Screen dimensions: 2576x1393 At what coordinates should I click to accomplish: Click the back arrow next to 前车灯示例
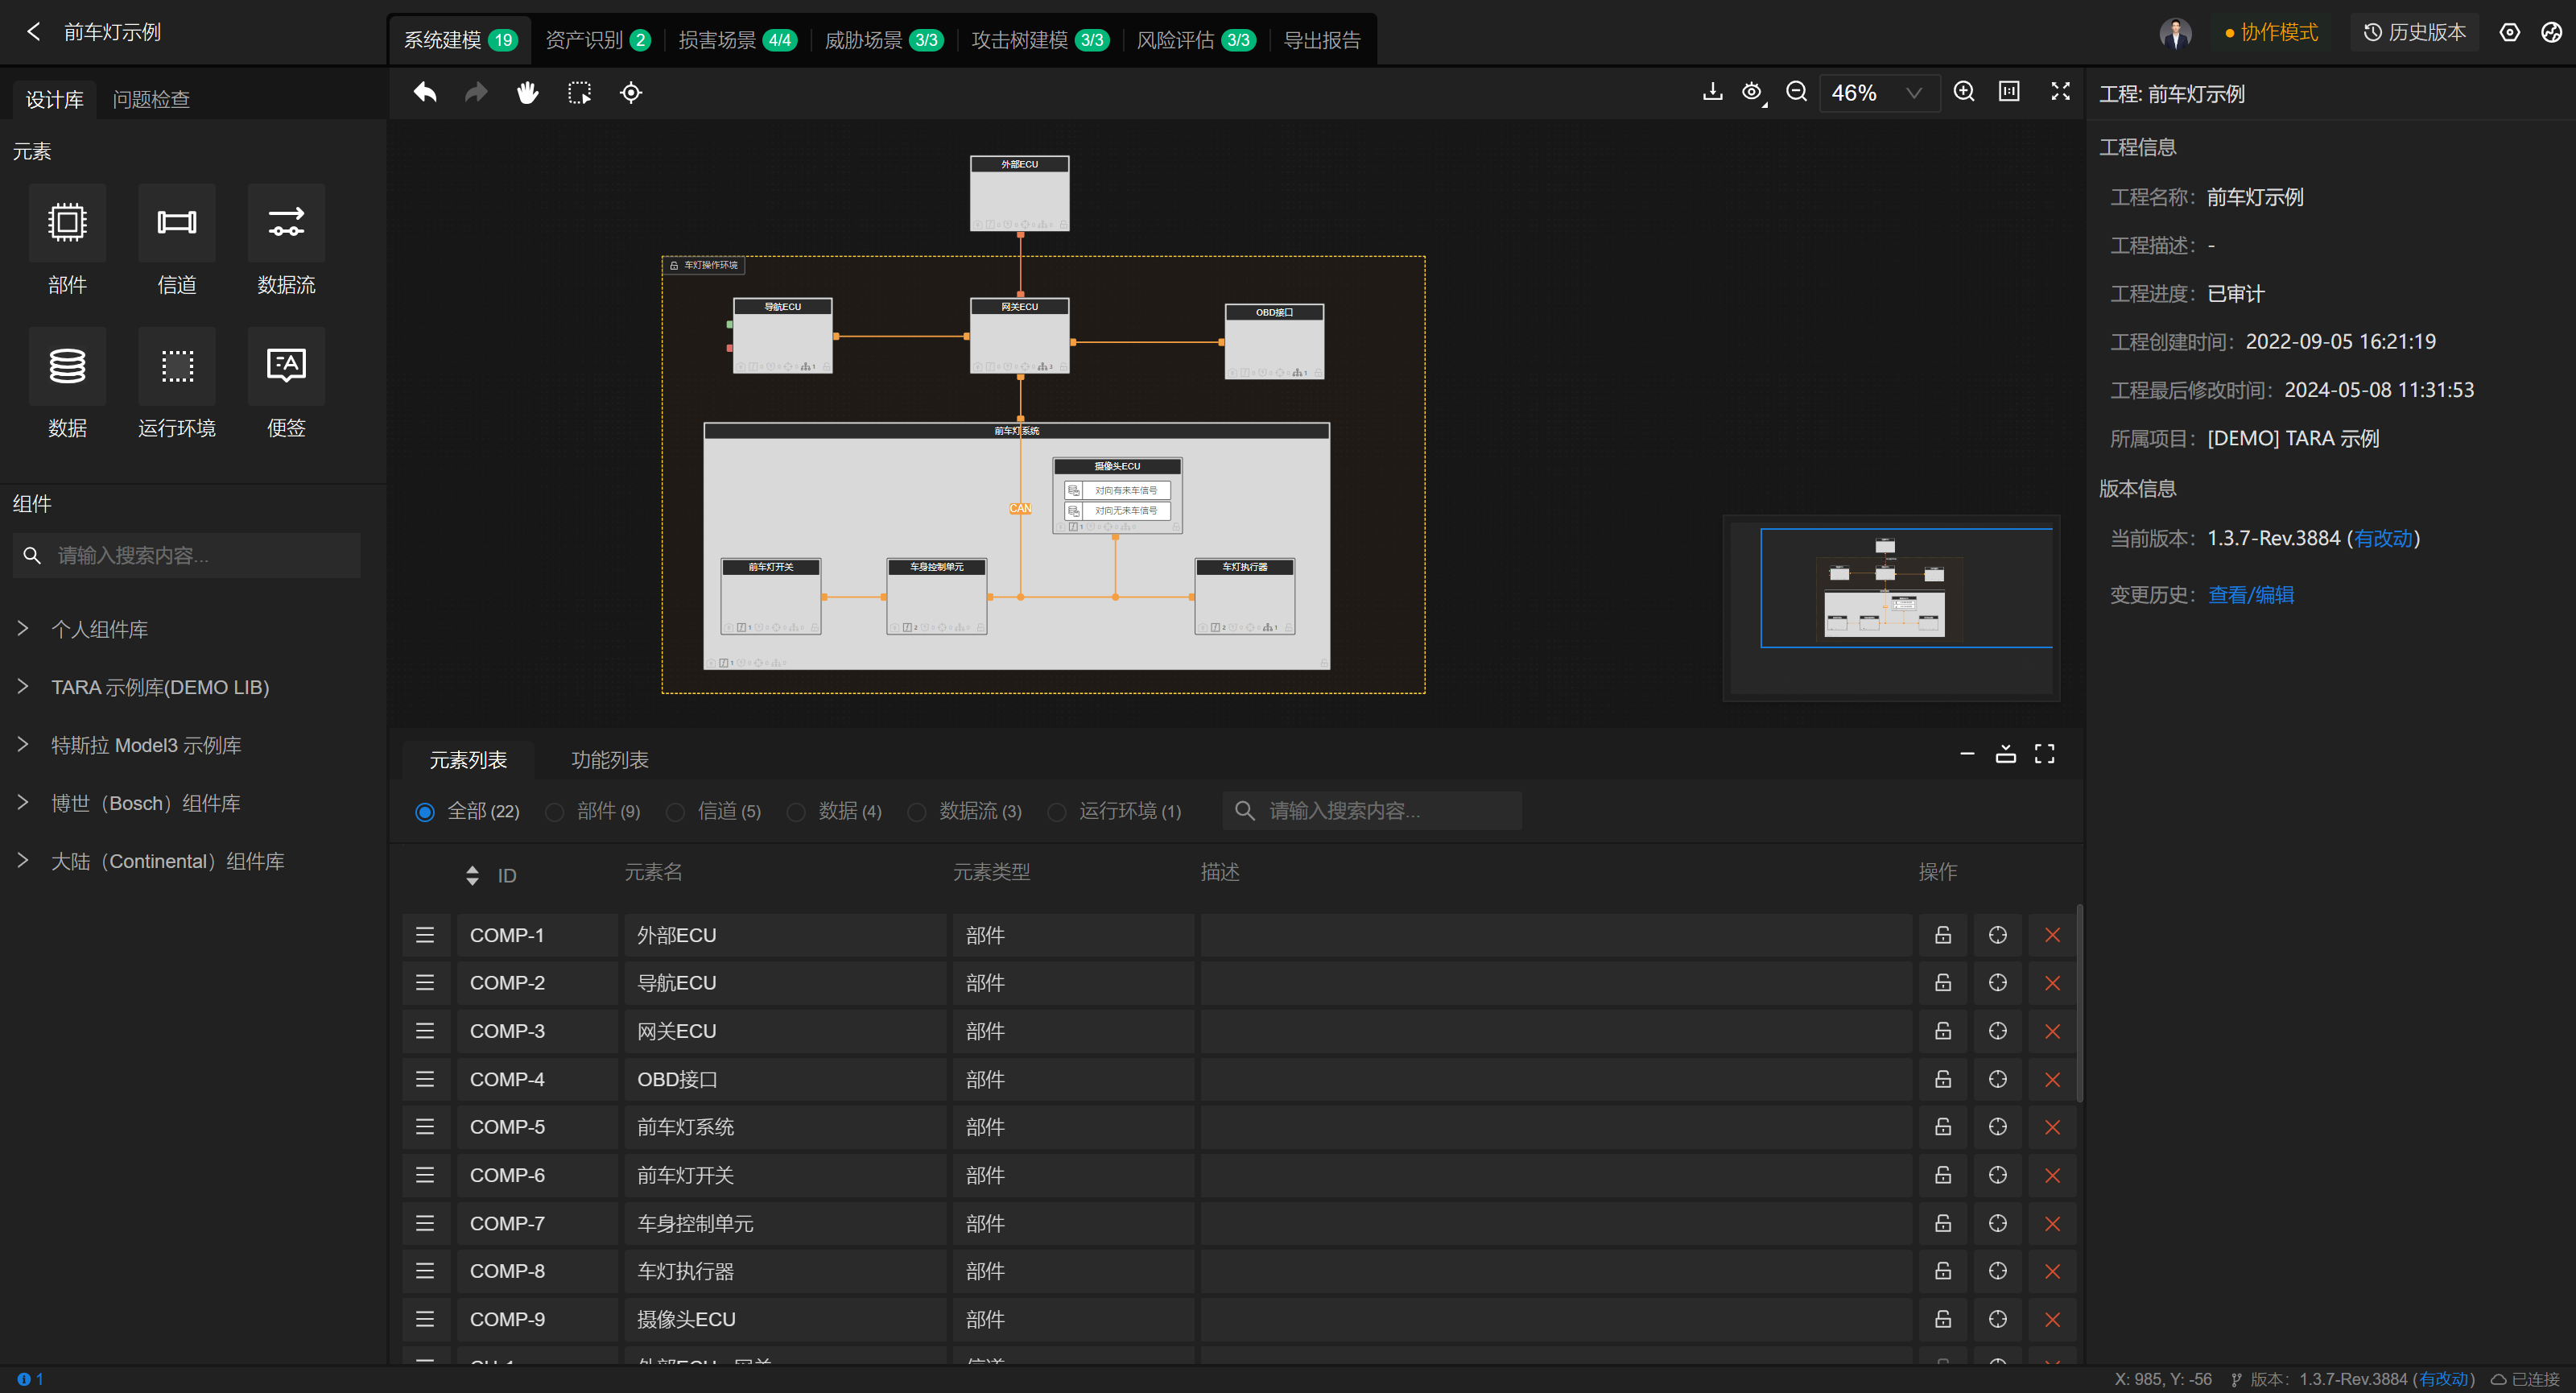pos(34,32)
